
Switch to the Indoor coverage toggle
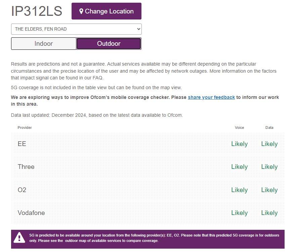[x=44, y=43]
